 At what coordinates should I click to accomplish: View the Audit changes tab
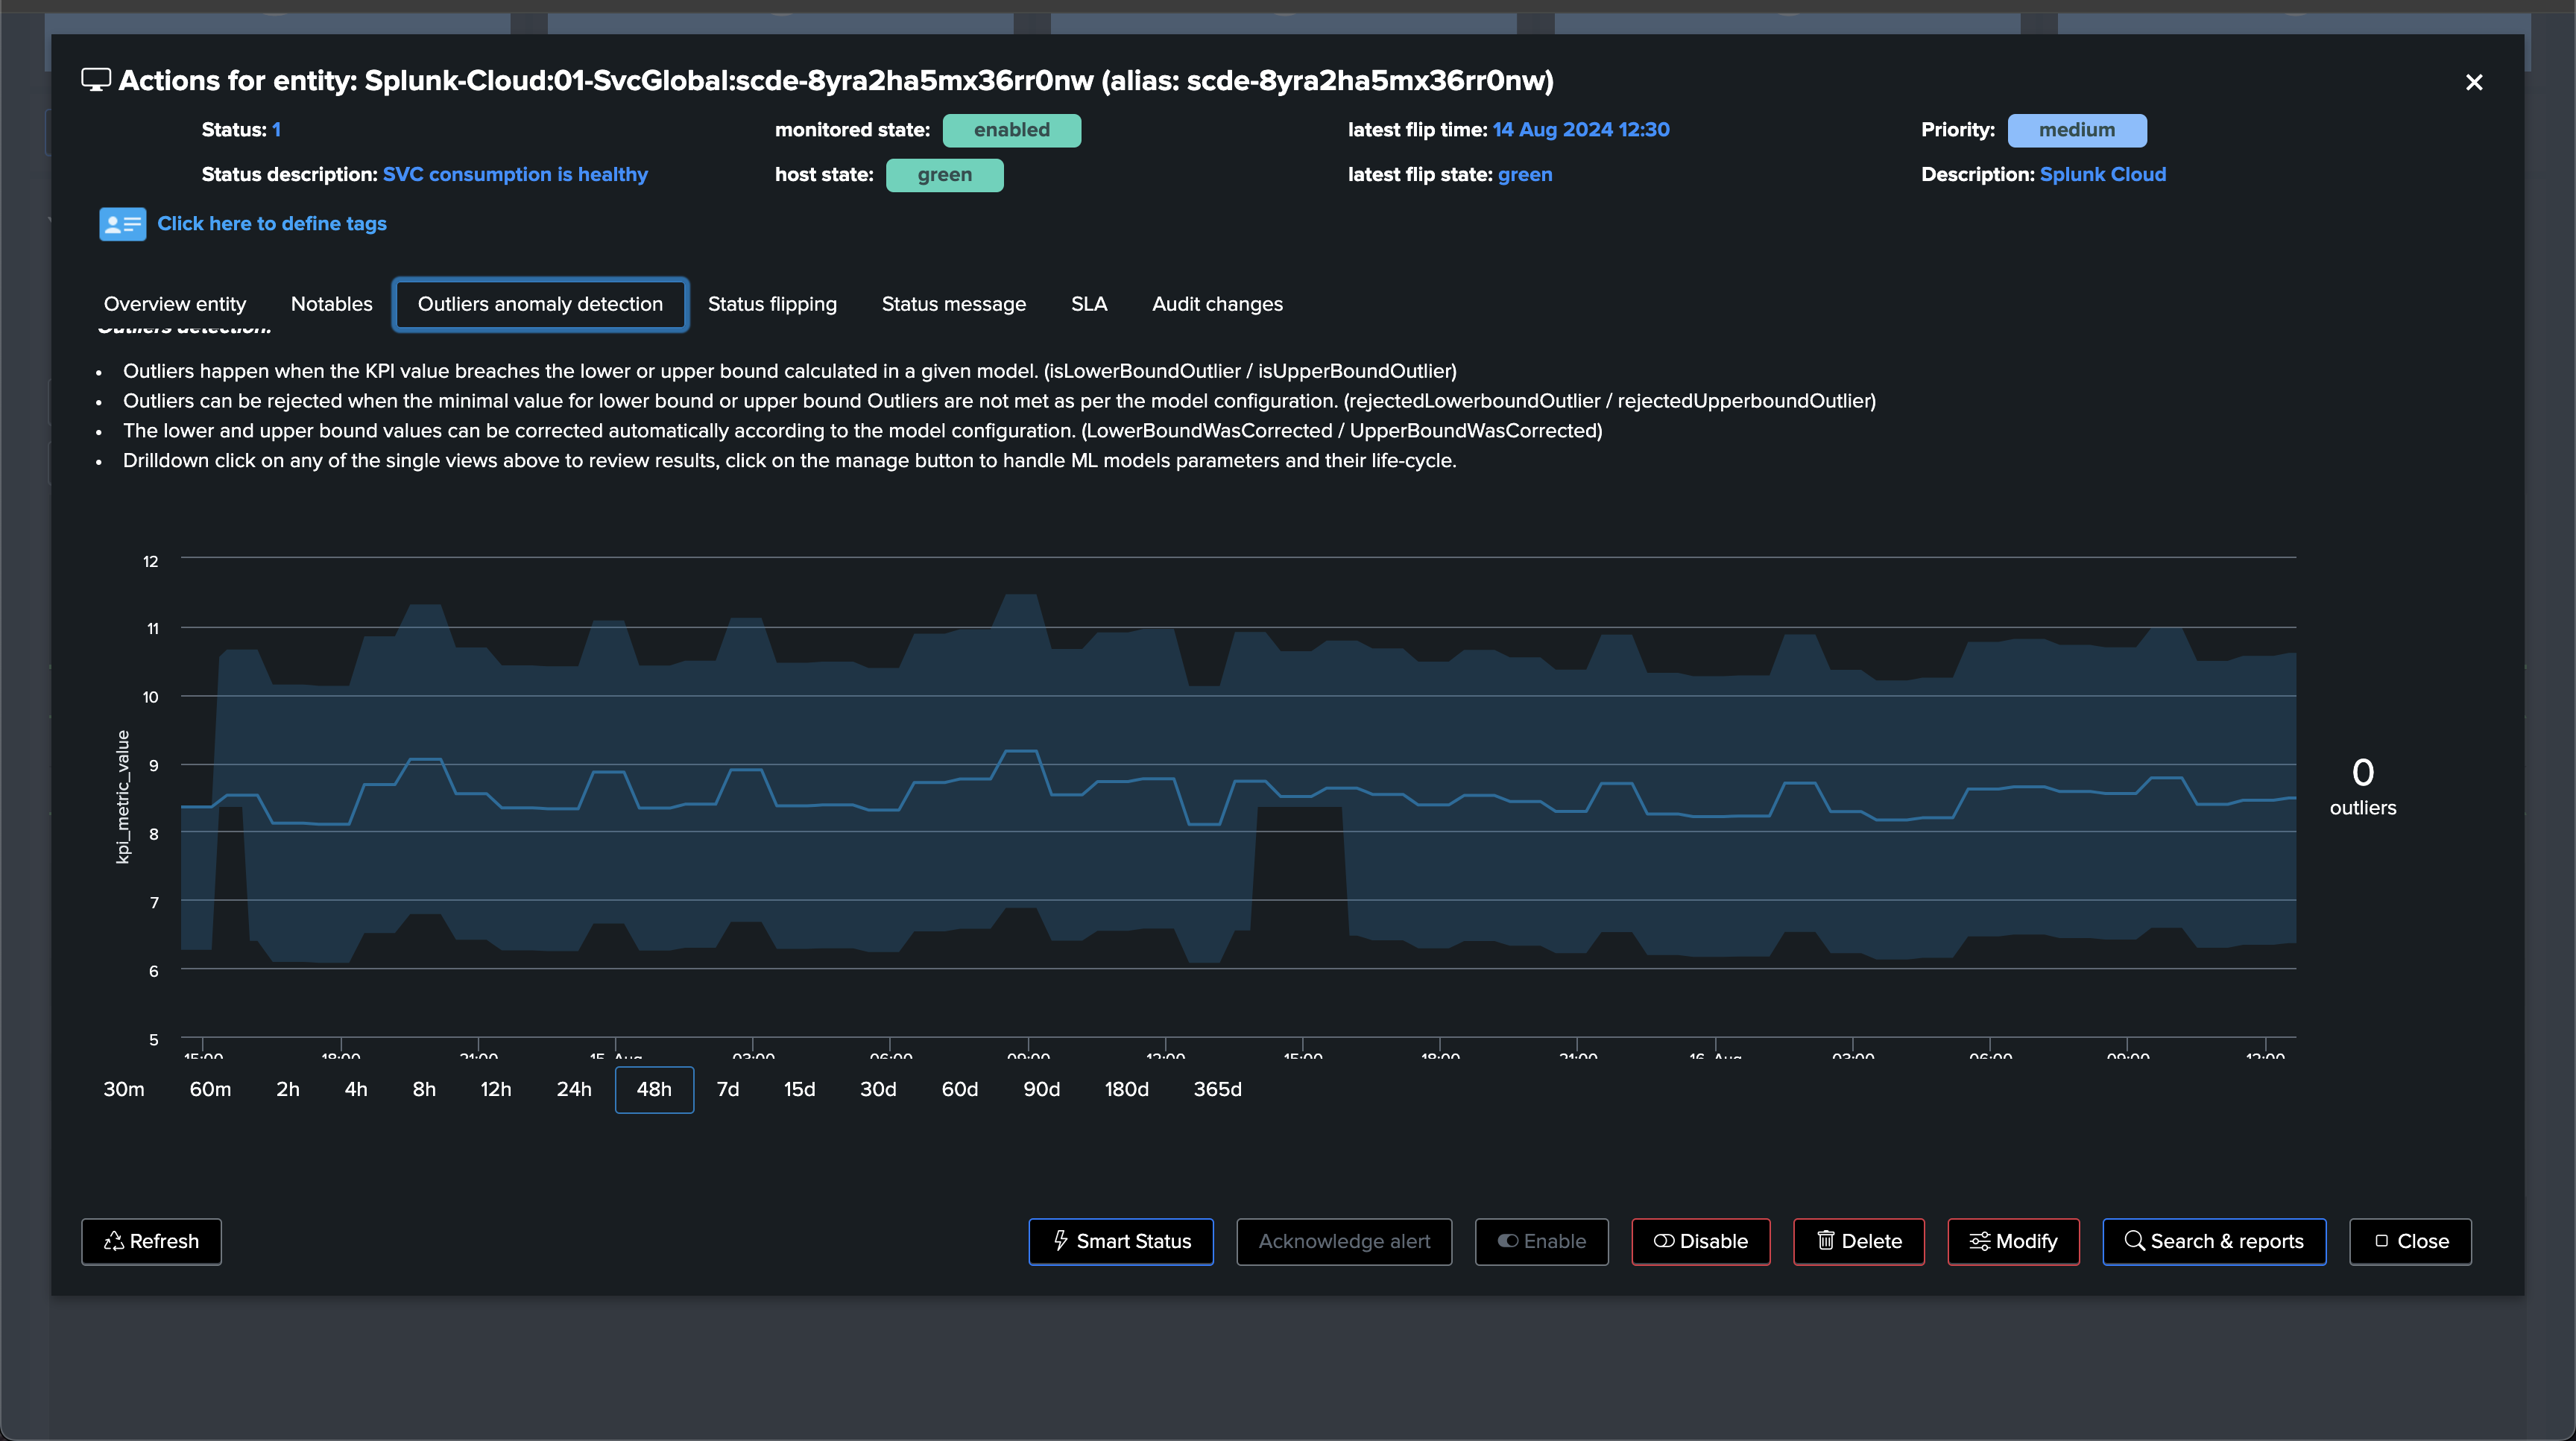[x=1217, y=304]
